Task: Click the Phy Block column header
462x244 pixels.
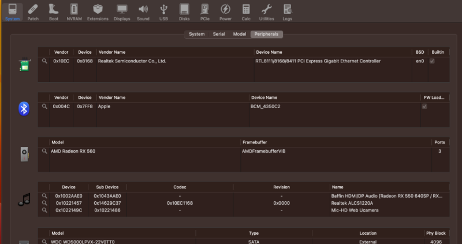Action: tap(436, 233)
